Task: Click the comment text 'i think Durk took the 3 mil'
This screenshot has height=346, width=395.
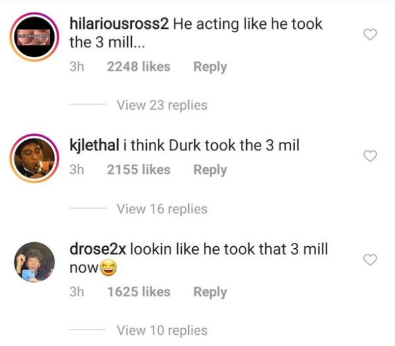Action: [211, 146]
